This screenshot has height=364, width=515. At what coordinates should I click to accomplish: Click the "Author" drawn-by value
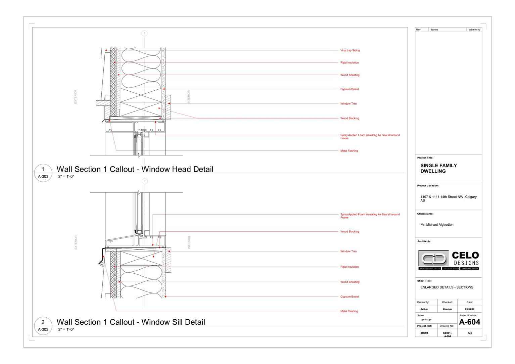click(x=424, y=309)
